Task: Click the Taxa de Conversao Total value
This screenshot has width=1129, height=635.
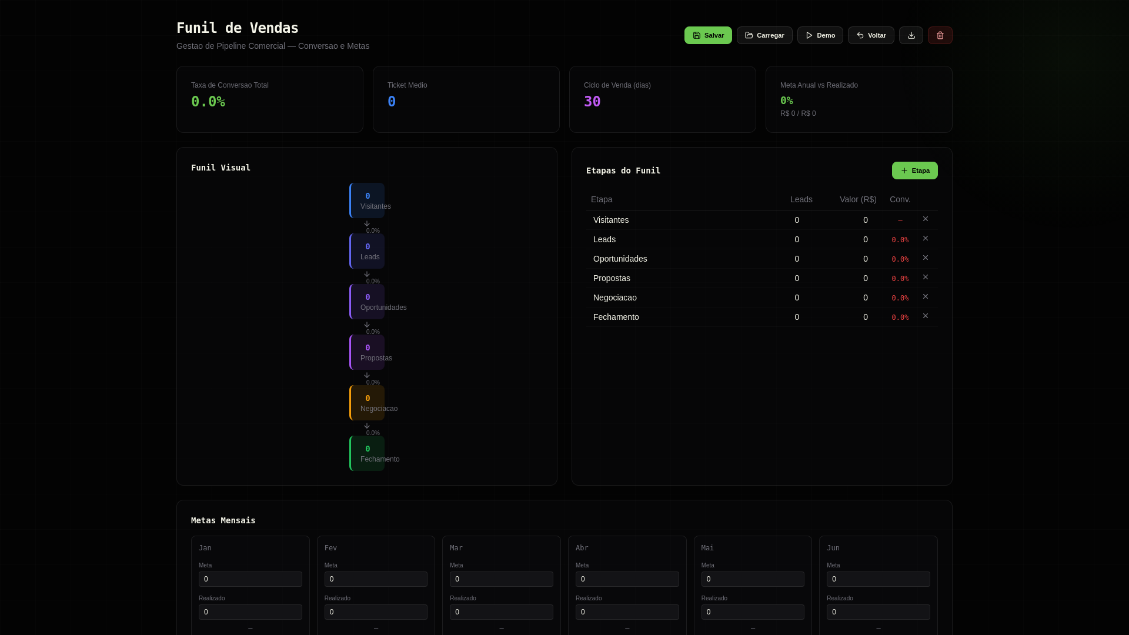Action: click(x=208, y=102)
